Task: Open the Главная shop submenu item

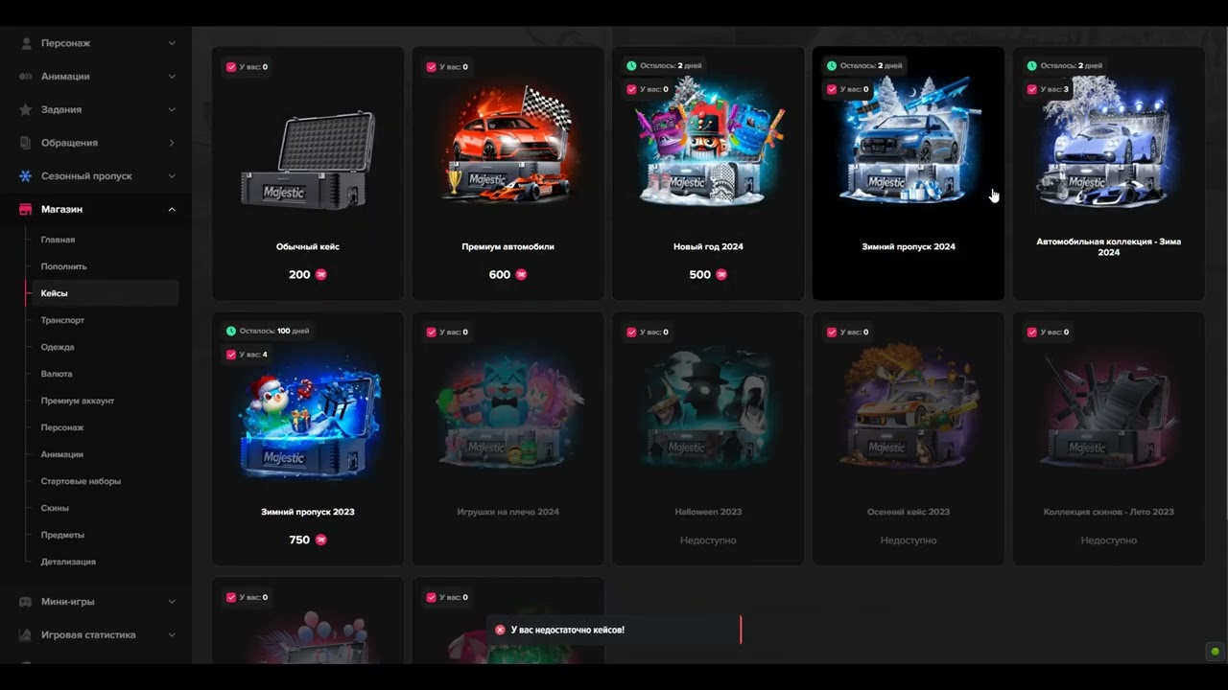Action: (58, 240)
